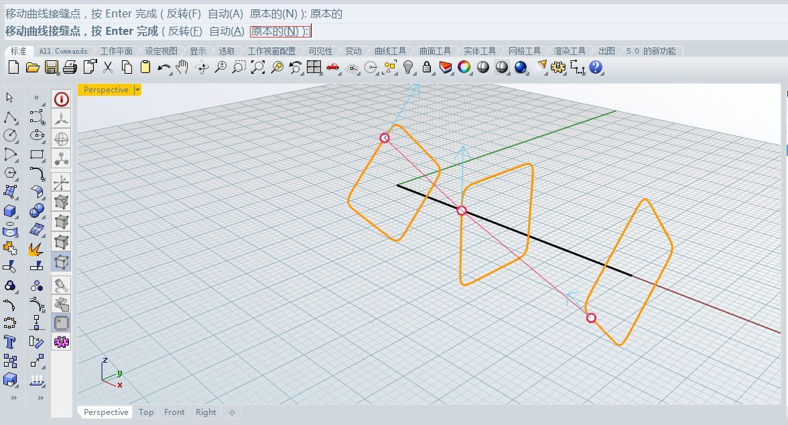
Task: Open the color wheel icon in toolbar
Action: (x=464, y=67)
